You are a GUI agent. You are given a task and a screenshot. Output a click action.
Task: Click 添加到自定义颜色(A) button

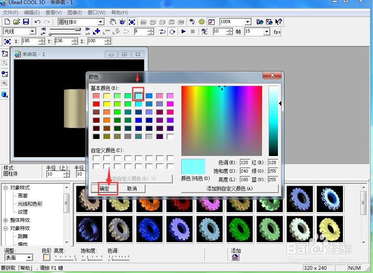230,188
